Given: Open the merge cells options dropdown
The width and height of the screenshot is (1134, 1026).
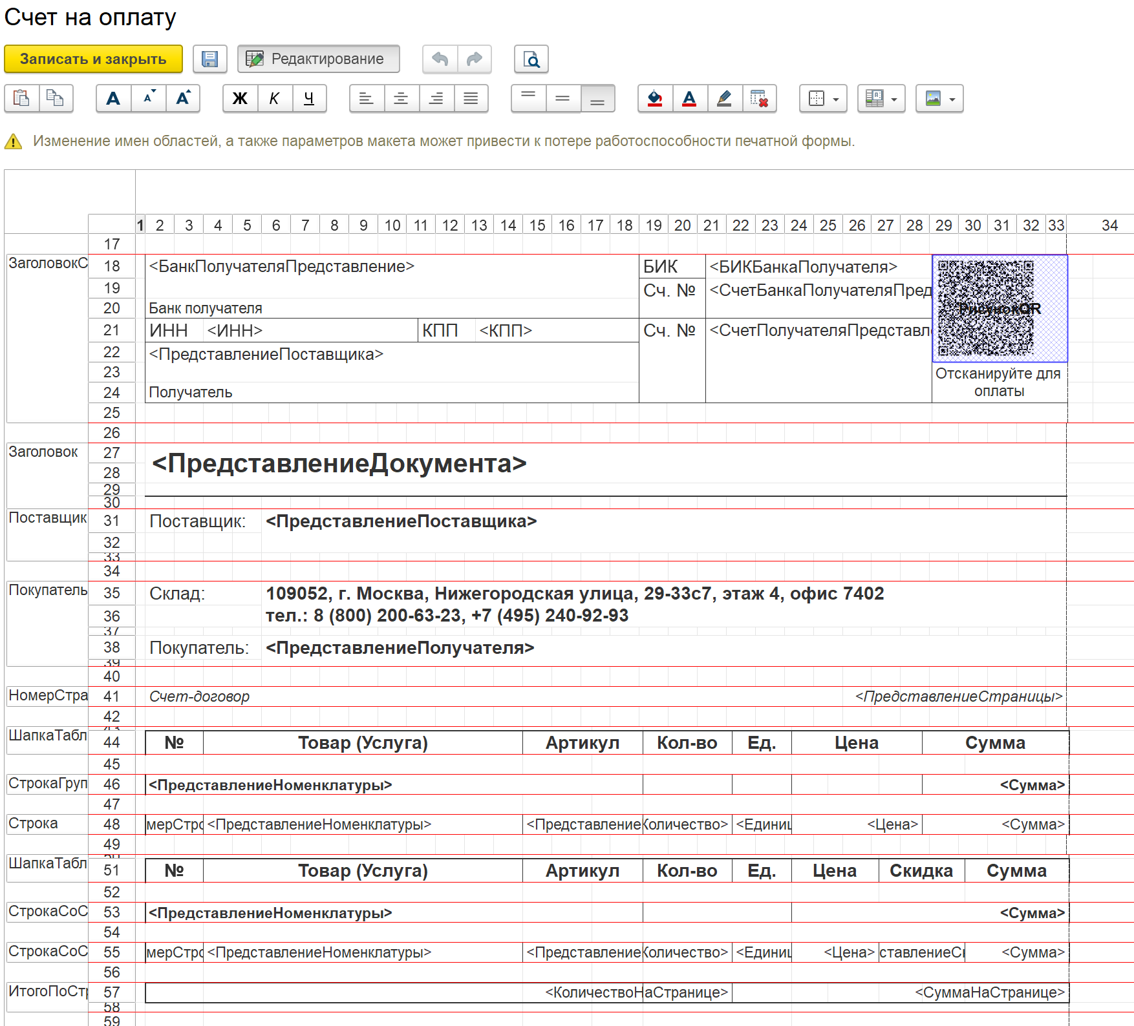Looking at the screenshot, I should [881, 99].
